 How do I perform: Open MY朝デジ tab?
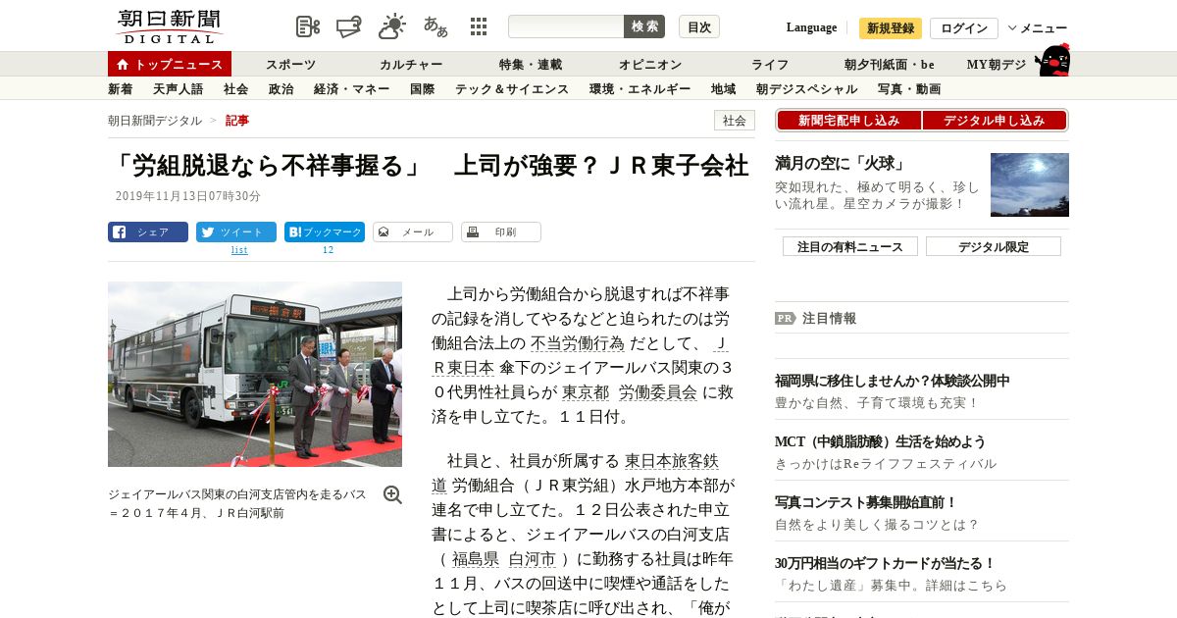[x=997, y=65]
